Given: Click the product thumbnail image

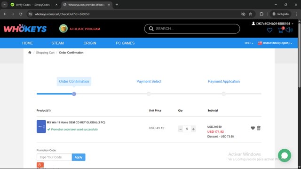Looking at the screenshot, I should (x=41, y=126).
